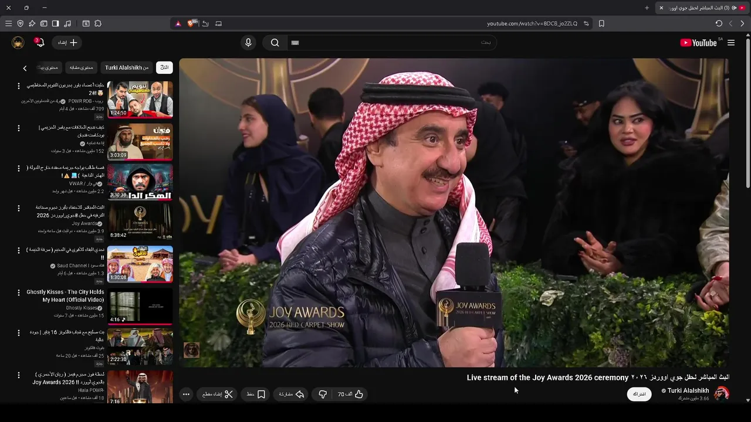This screenshot has height=422, width=751.
Task: Click the Brave Rewards triangle icon
Action: click(x=178, y=23)
